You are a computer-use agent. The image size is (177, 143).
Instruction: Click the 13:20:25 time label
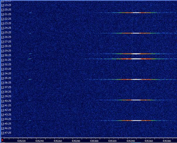click(x=6, y=10)
